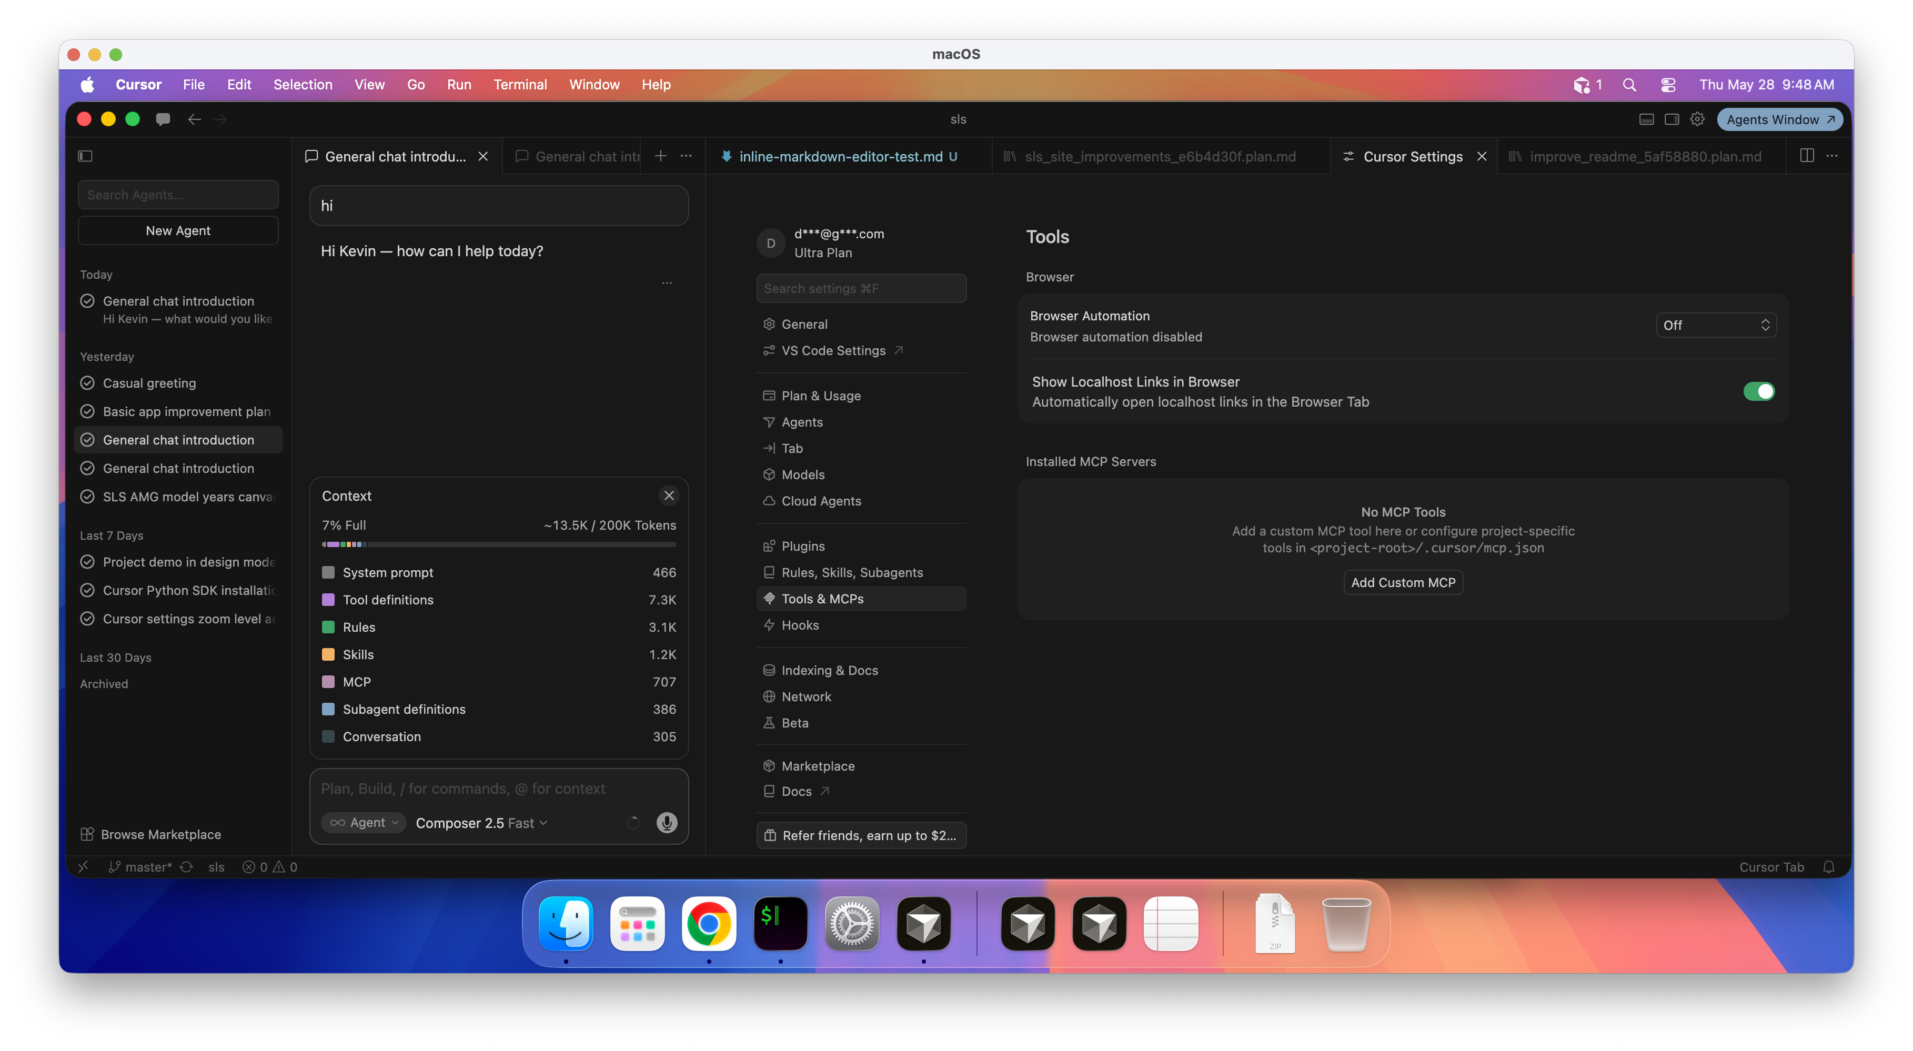Open the Agents Window button

tap(1780, 119)
